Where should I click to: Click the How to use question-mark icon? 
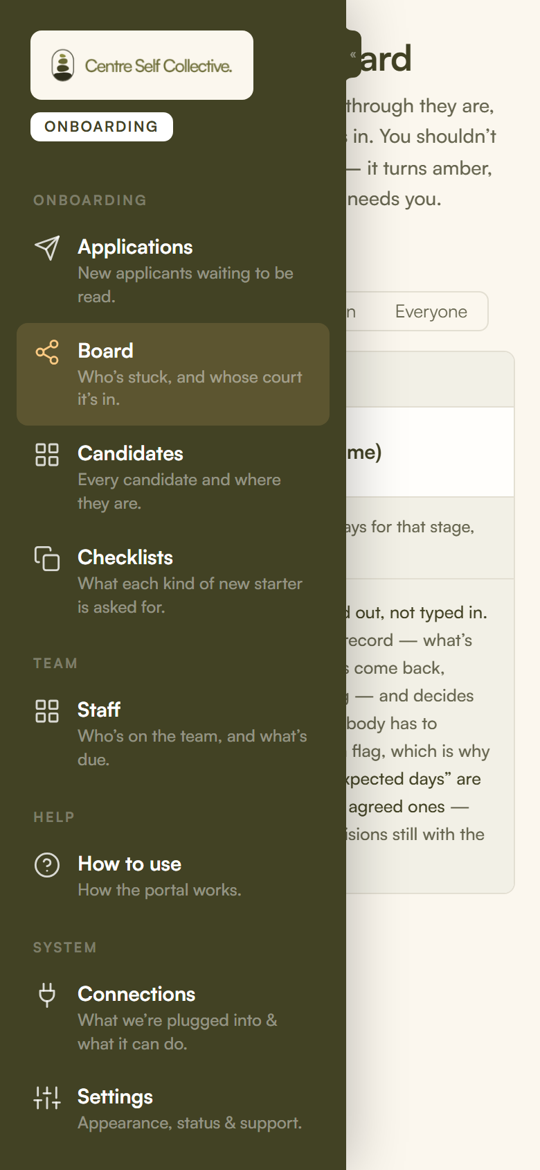[x=47, y=865]
